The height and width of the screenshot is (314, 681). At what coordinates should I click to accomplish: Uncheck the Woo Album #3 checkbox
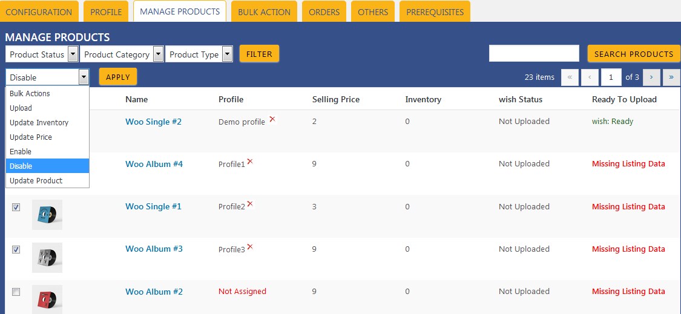[x=16, y=250]
